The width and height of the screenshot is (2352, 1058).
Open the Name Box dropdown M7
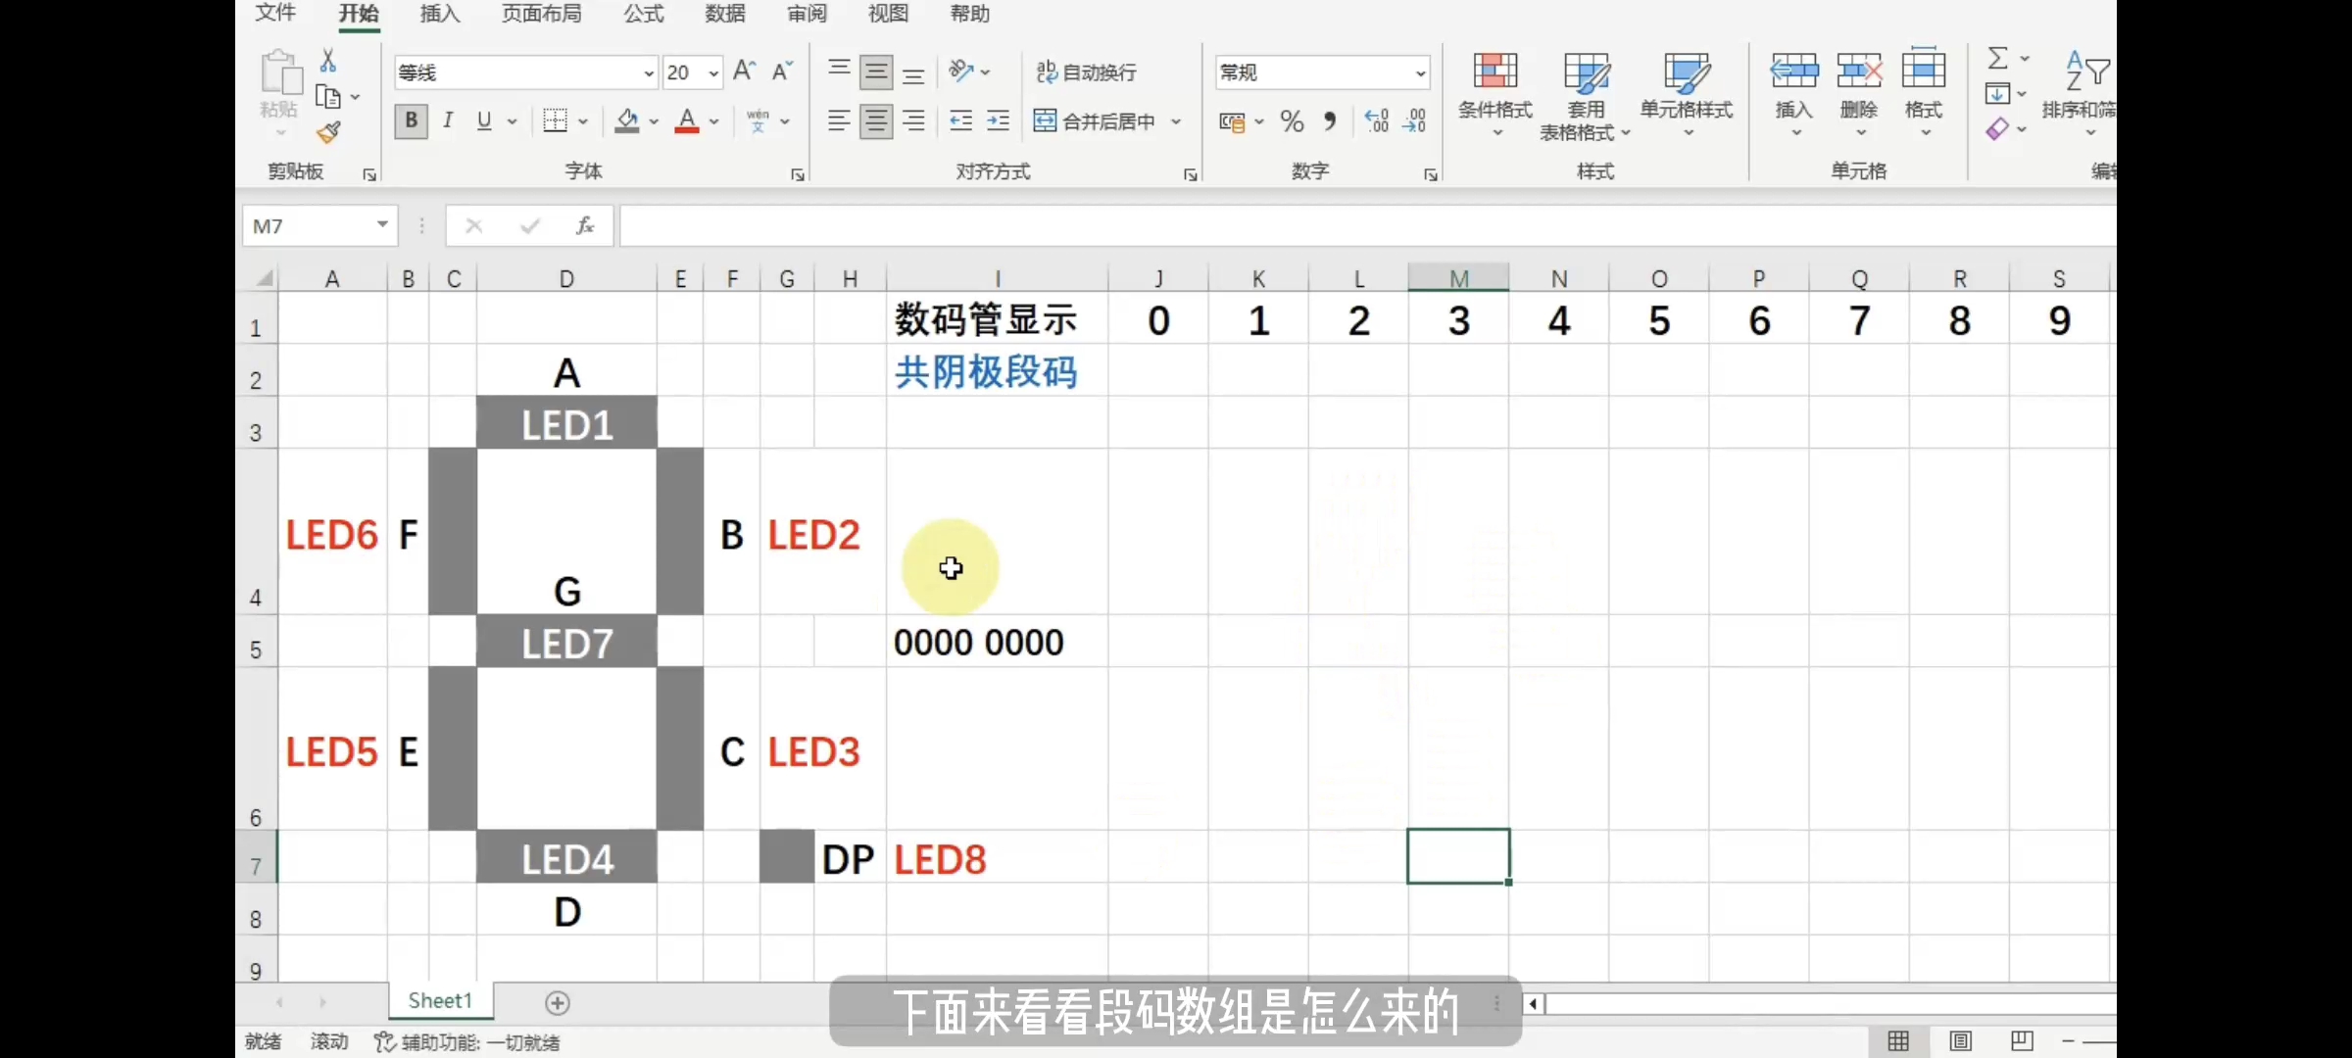(382, 225)
